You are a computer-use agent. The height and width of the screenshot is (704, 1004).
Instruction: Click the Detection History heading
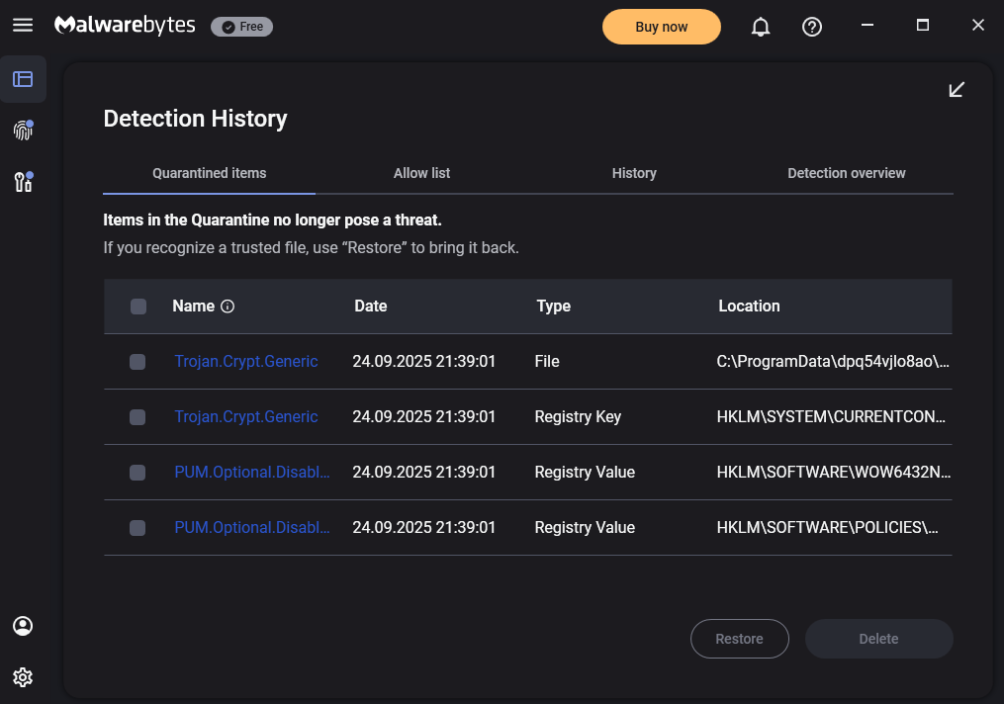pyautogui.click(x=195, y=119)
